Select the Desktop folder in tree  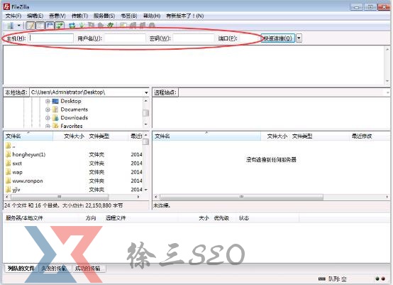click(71, 101)
